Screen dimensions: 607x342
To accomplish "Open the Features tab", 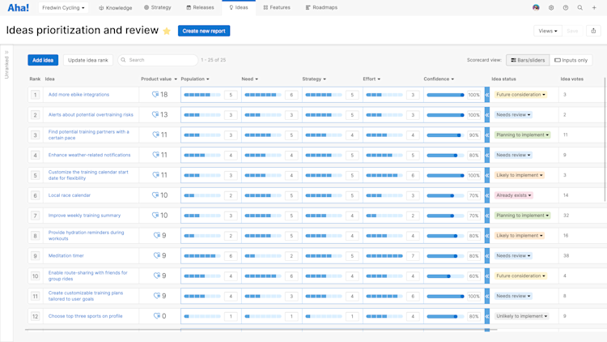I will (x=277, y=7).
